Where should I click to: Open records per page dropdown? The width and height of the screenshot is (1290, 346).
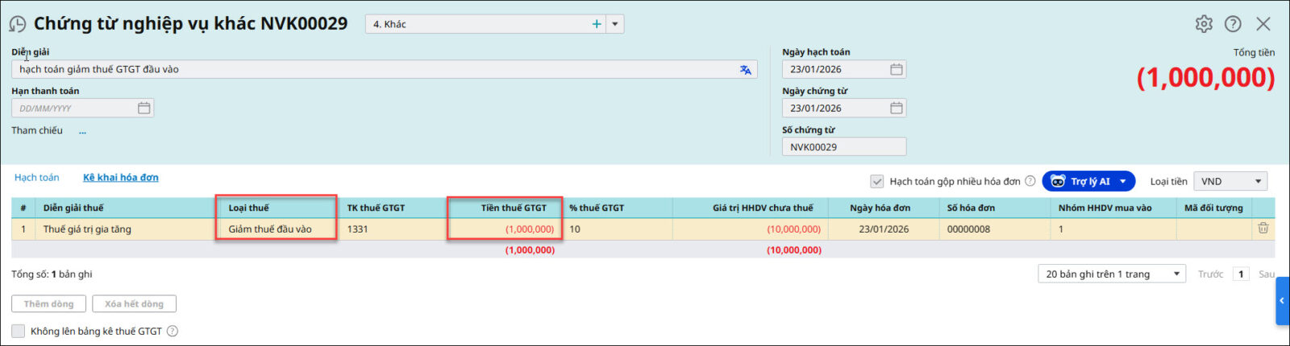(x=1111, y=274)
